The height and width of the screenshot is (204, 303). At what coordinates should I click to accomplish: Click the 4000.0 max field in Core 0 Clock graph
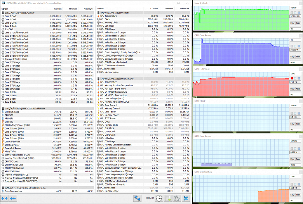click(295, 8)
